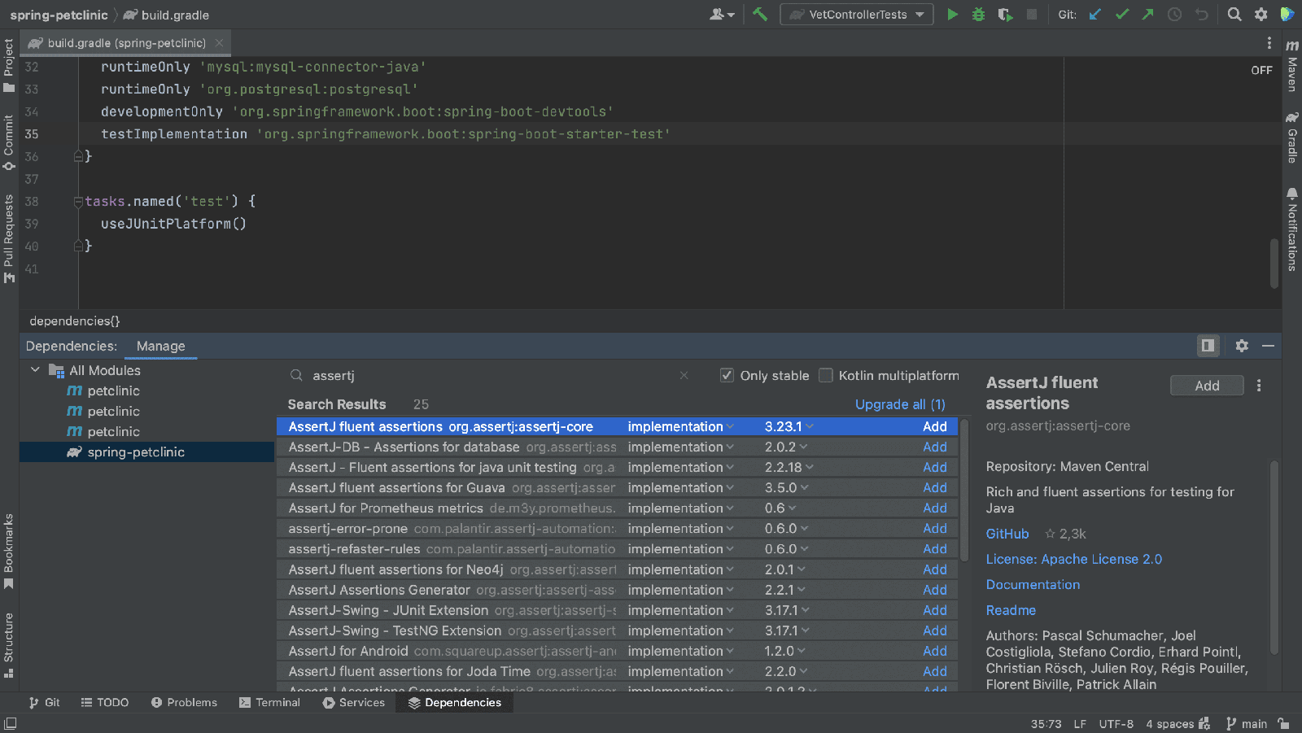Open Dependencies panel settings gear
Screen dimensions: 1302x733
1242,346
